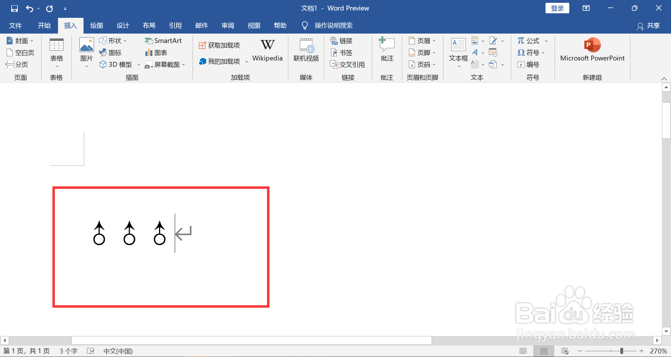This screenshot has width=671, height=357.
Task: Click the 登录 sign-in button
Action: click(557, 8)
